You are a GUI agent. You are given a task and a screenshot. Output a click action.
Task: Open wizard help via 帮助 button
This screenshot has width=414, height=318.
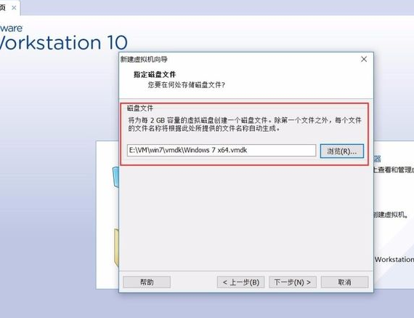tap(147, 282)
